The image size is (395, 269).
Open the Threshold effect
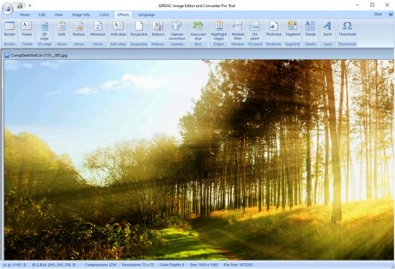(x=347, y=29)
